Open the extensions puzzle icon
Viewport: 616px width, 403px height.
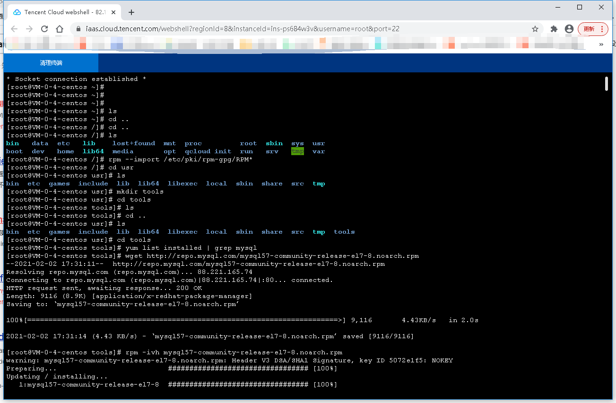[x=554, y=29]
